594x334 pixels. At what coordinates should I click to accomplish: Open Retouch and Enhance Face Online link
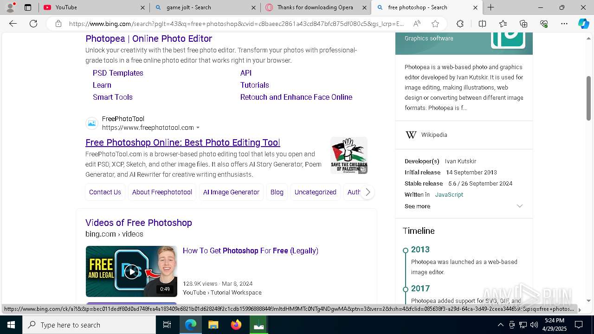coord(296,97)
